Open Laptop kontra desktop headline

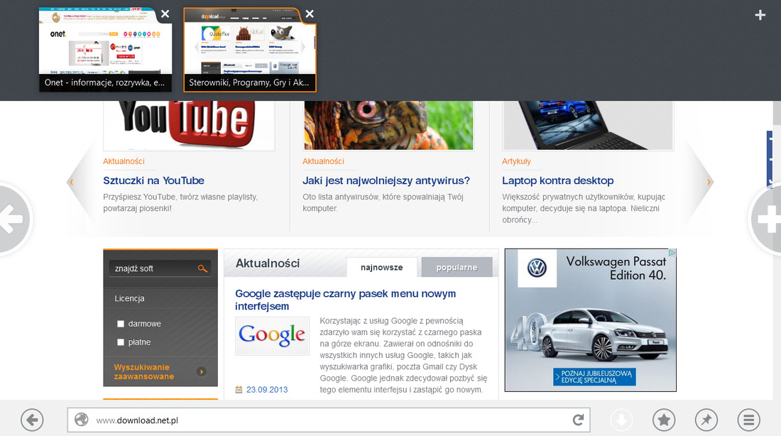[x=558, y=180]
